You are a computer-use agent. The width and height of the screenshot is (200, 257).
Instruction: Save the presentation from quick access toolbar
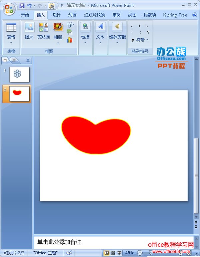[22, 6]
